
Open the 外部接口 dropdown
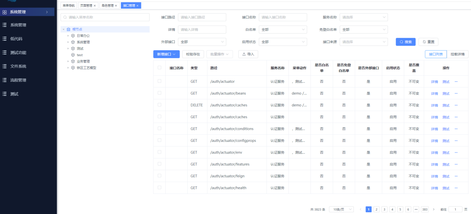[x=202, y=42]
